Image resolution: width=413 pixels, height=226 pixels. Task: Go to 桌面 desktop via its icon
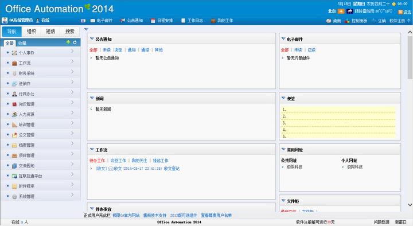coord(329,21)
